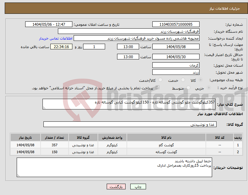248x195 pixels.
Task: Click the تعداد / مقدار column header
Action: coord(54,137)
